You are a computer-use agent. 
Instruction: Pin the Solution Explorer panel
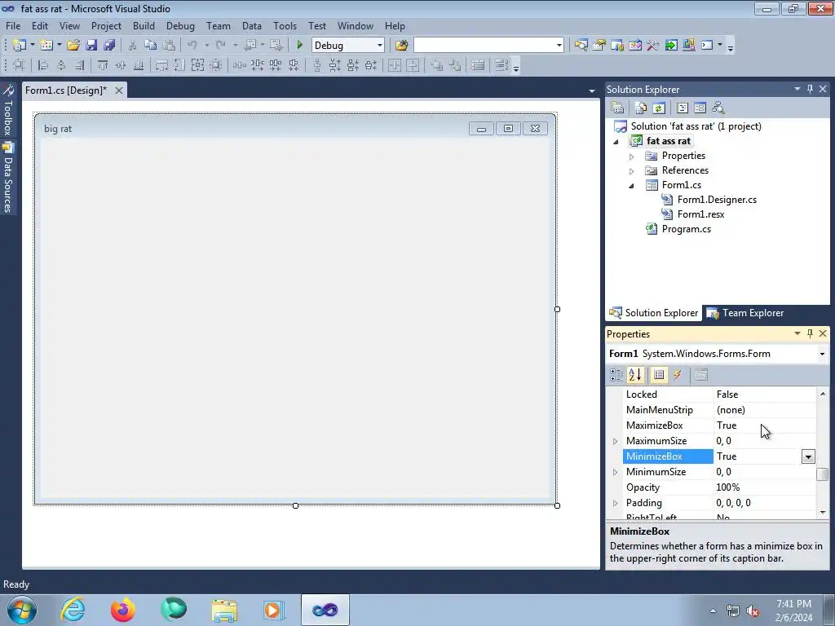810,89
